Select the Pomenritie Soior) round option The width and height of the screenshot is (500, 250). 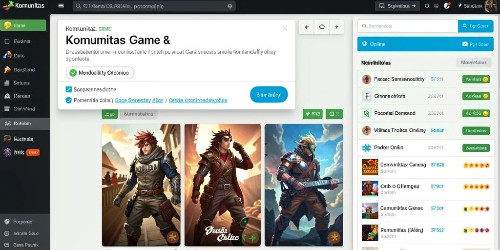click(68, 100)
